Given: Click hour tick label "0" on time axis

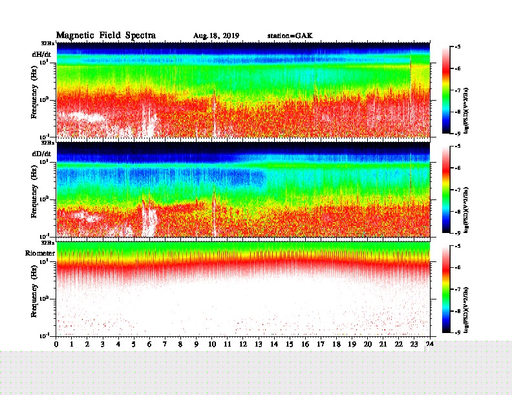Looking at the screenshot, I should coord(56,344).
